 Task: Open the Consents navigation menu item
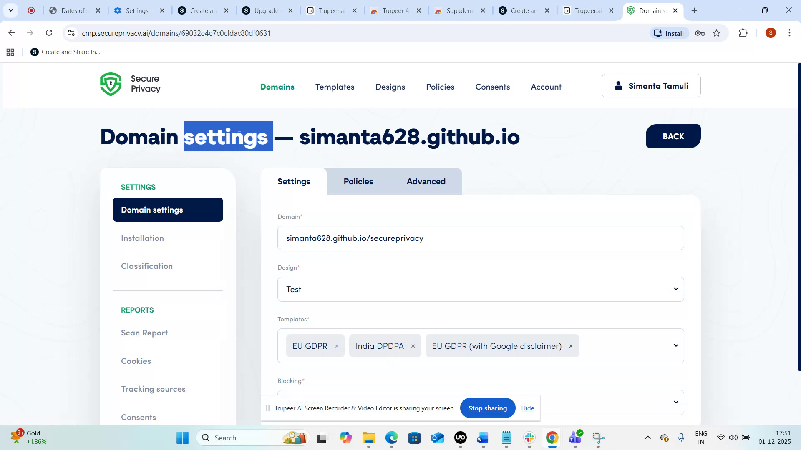click(492, 87)
